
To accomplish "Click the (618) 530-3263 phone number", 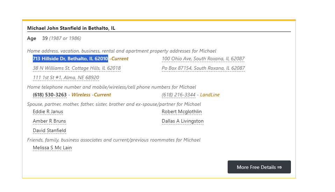I will pos(50,95).
